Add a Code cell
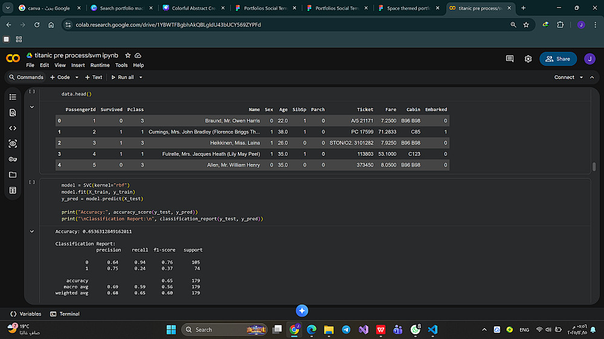The height and width of the screenshot is (339, 604). tap(60, 77)
